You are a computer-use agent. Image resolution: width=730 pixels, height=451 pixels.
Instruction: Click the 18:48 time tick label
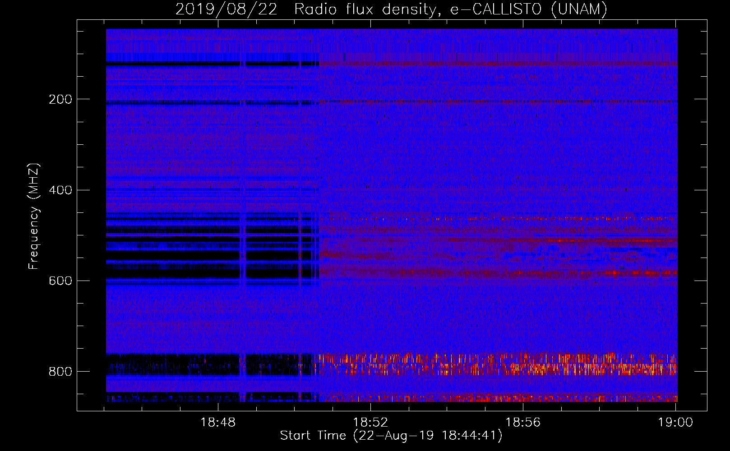(218, 422)
